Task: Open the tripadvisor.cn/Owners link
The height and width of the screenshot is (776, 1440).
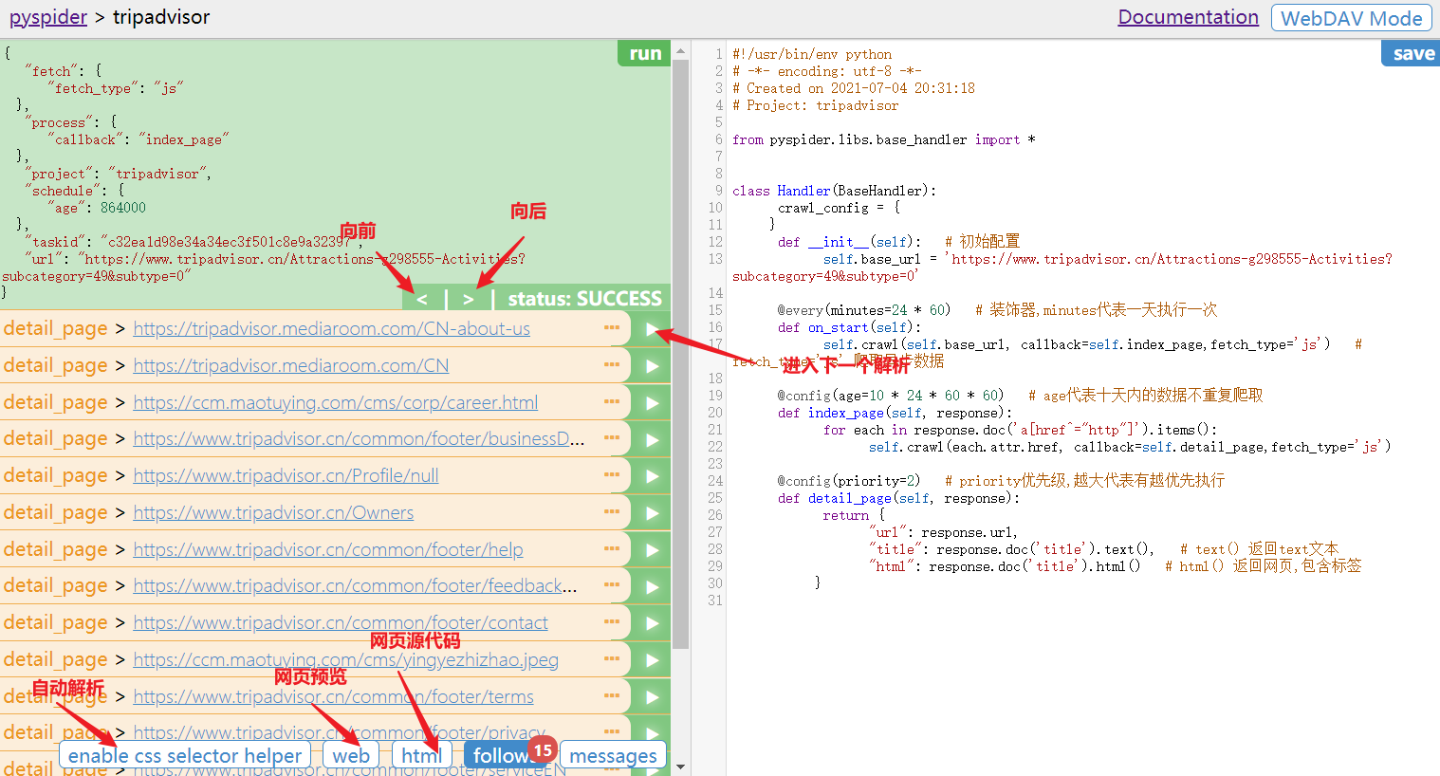Action: pos(273,512)
